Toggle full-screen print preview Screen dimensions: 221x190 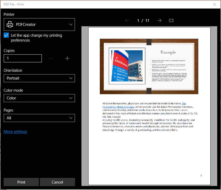point(171,21)
